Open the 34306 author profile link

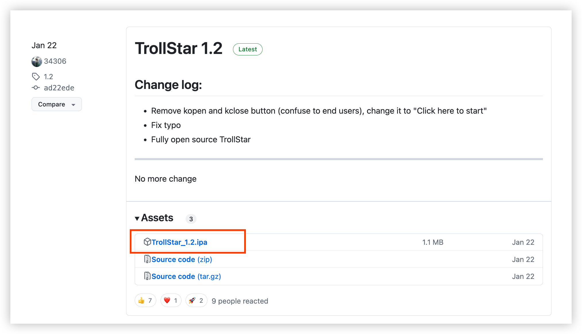click(55, 61)
